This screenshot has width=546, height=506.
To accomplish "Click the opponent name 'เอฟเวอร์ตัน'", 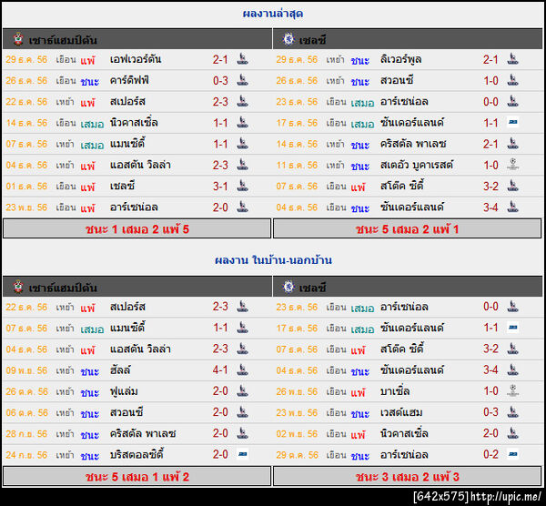I will click(135, 59).
